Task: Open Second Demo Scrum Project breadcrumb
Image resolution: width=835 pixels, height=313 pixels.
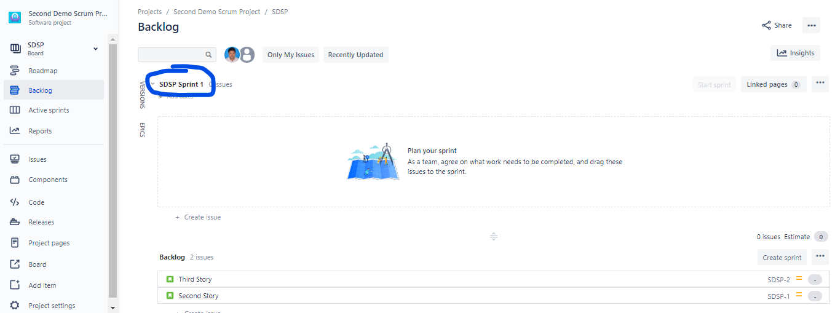Action: point(216,12)
